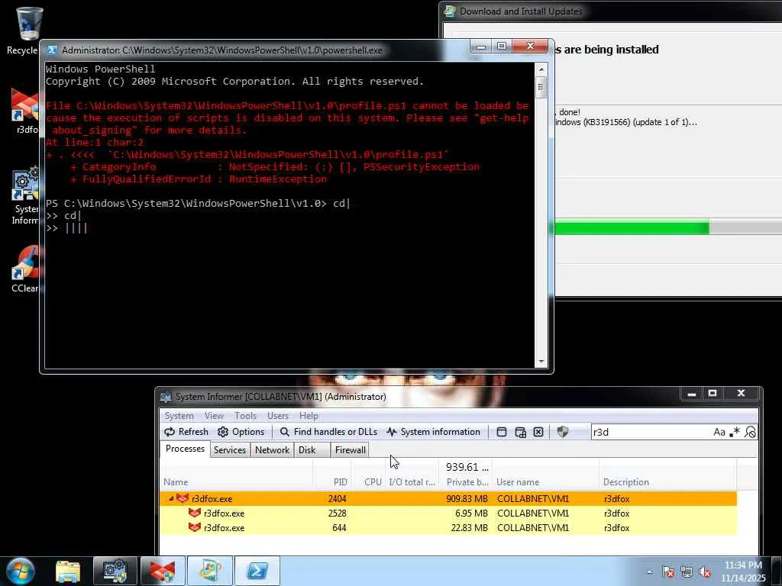Switch to Windows Update installer taskbar button
782x586 pixels.
coord(209,571)
